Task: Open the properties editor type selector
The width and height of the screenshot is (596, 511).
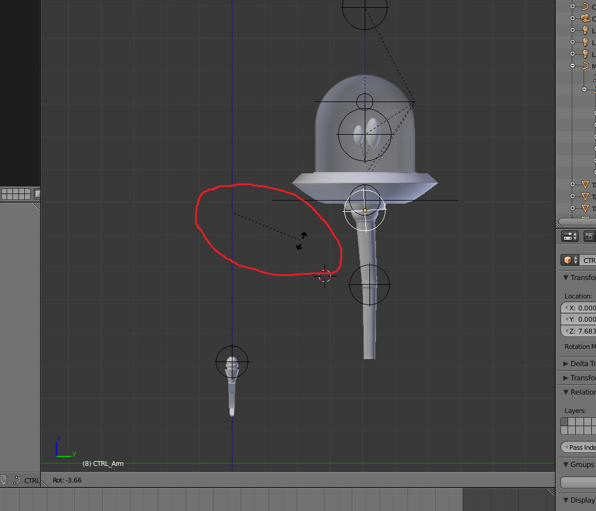Action: coord(570,236)
